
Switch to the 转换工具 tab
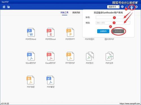tap(65, 13)
